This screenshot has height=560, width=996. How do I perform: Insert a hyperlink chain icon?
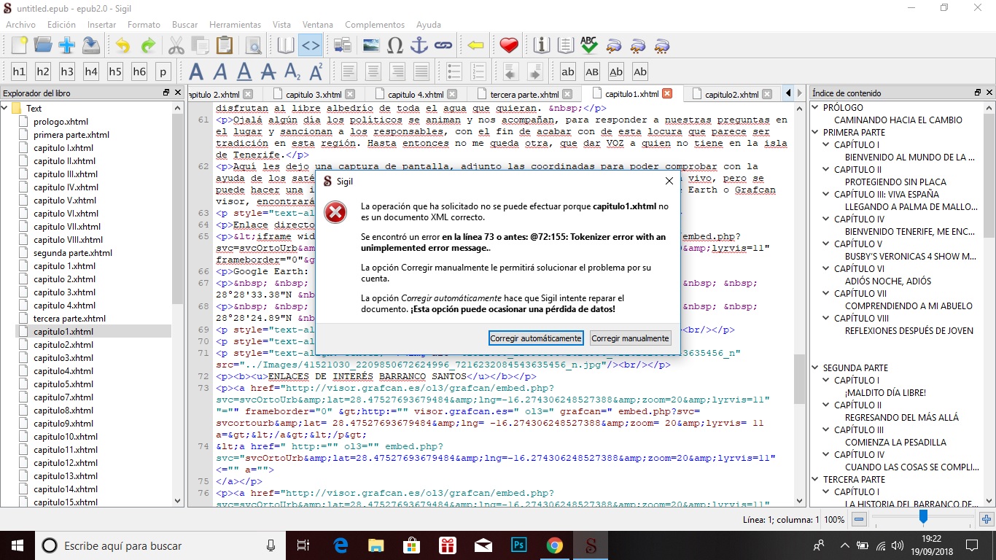[443, 45]
